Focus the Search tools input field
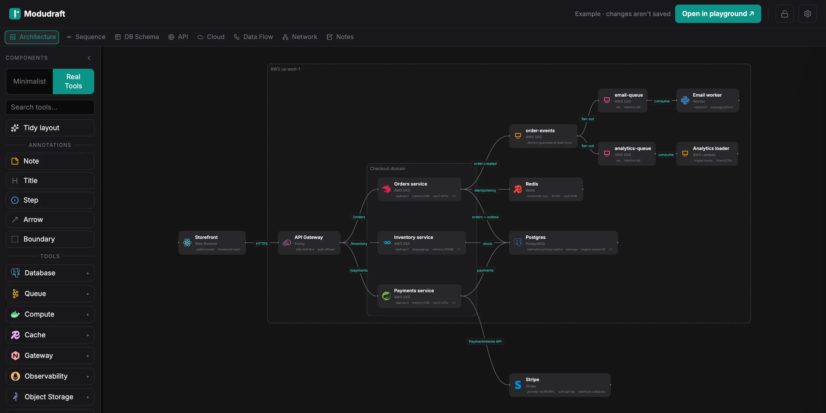The image size is (826, 413). click(x=50, y=107)
